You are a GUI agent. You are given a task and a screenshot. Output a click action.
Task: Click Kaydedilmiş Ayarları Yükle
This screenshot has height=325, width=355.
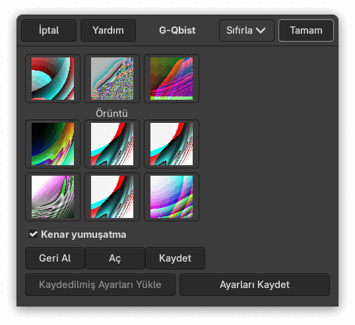pos(100,285)
